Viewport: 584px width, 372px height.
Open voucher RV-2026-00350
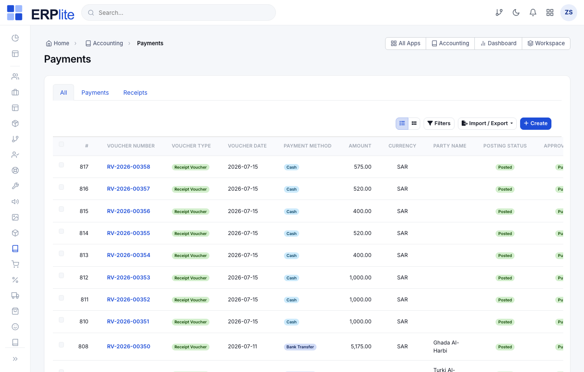tap(129, 346)
